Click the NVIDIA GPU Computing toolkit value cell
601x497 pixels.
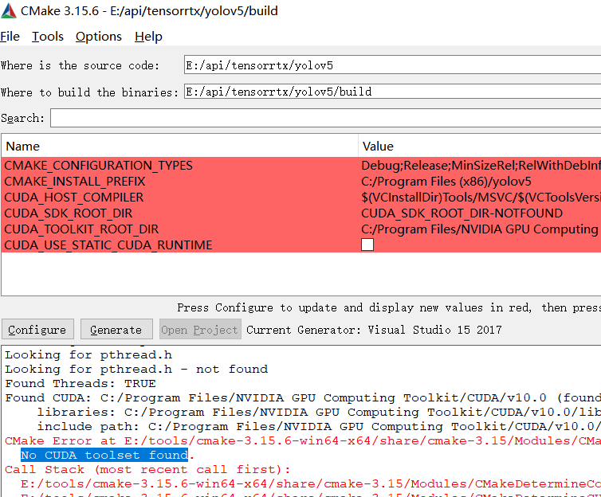point(480,229)
